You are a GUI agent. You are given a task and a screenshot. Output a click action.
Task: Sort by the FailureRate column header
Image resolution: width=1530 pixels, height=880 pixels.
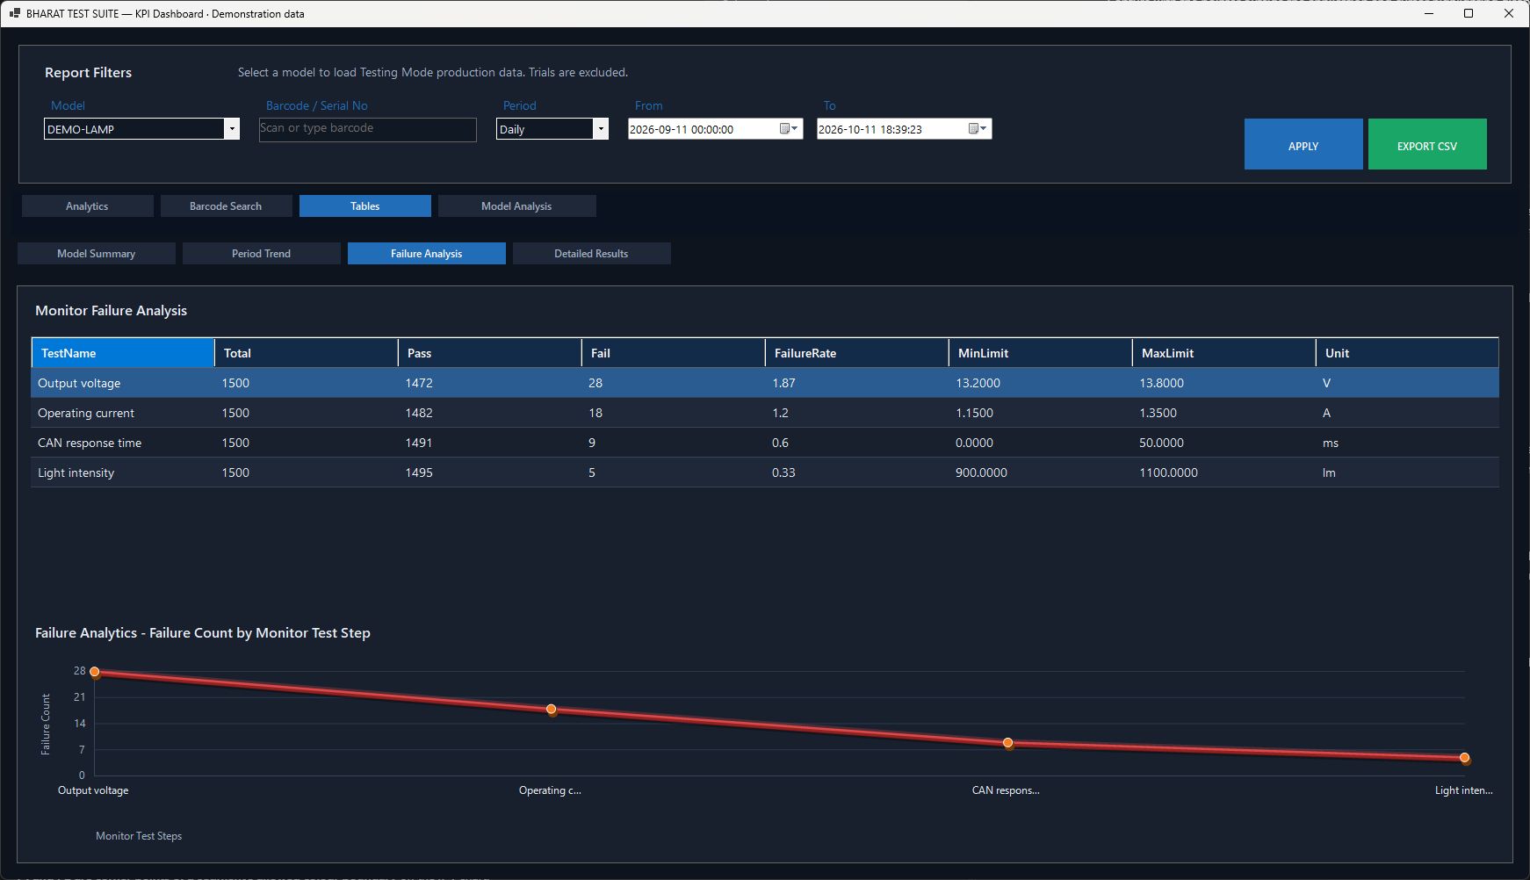856,353
